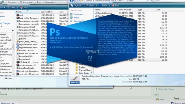Select PromoPart12.sfk file
This screenshot has width=185, height=104.
[26, 56]
